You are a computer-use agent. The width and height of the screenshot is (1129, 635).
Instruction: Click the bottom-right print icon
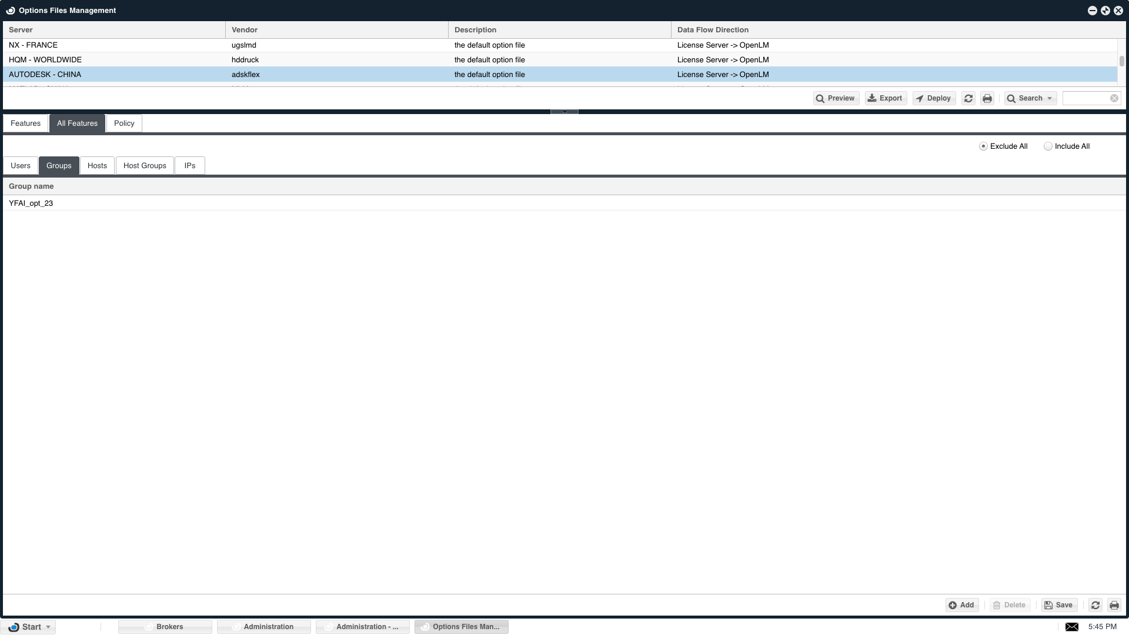point(1114,605)
